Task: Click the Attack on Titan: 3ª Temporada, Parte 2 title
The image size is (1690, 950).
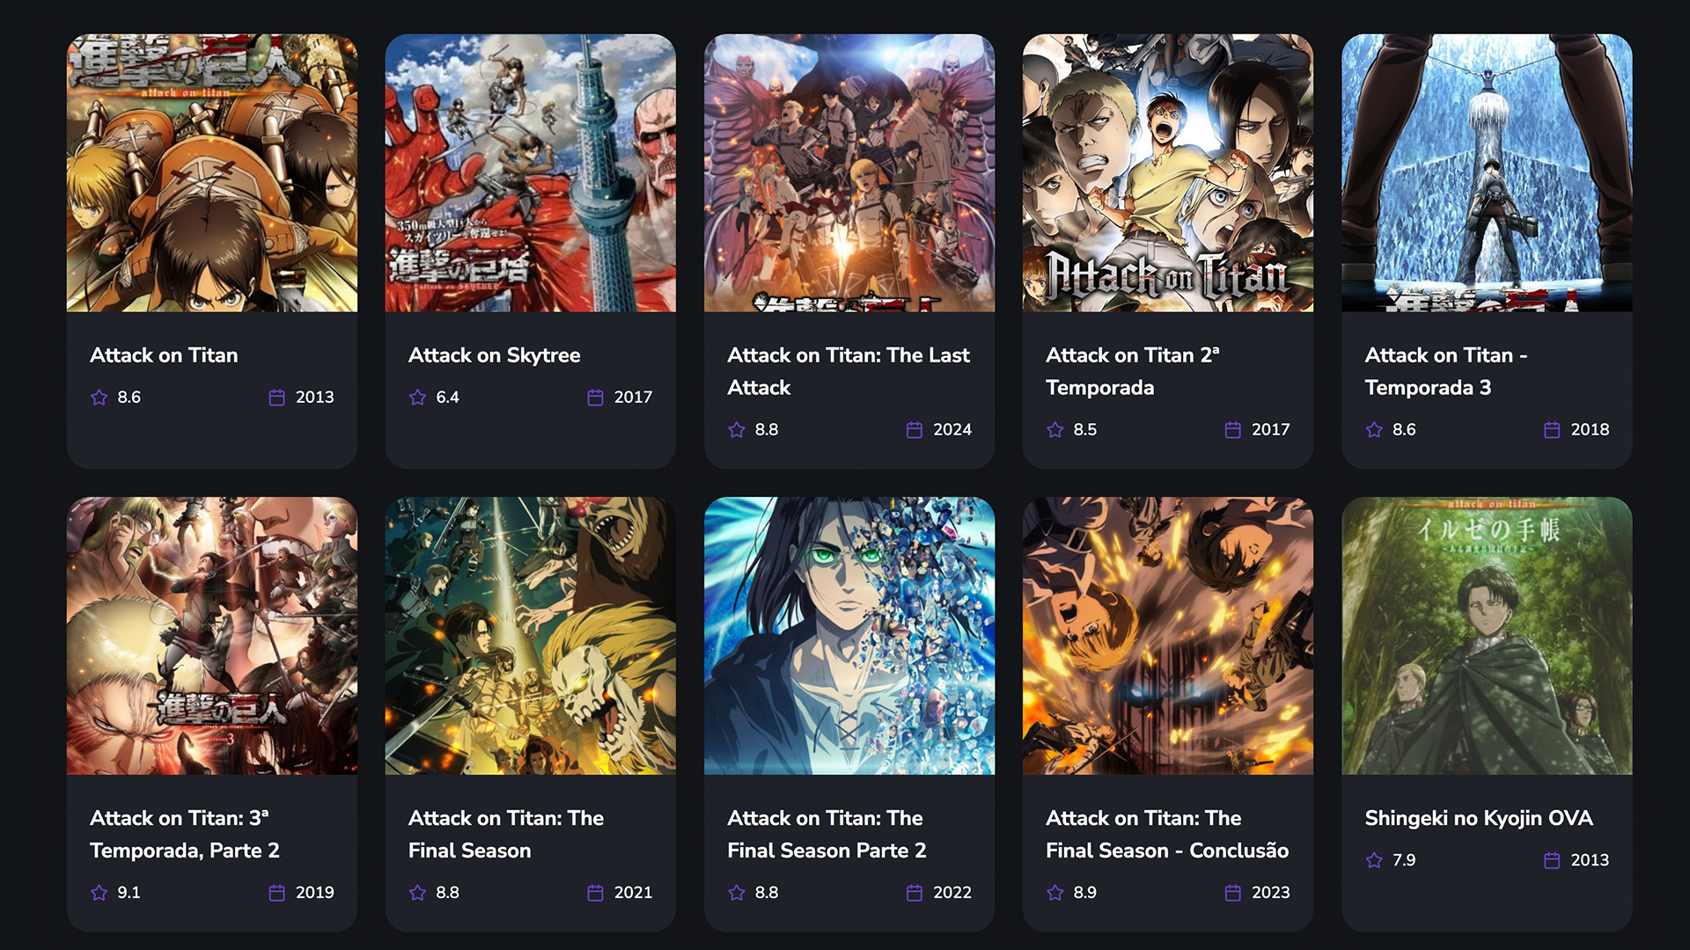Action: tap(185, 834)
